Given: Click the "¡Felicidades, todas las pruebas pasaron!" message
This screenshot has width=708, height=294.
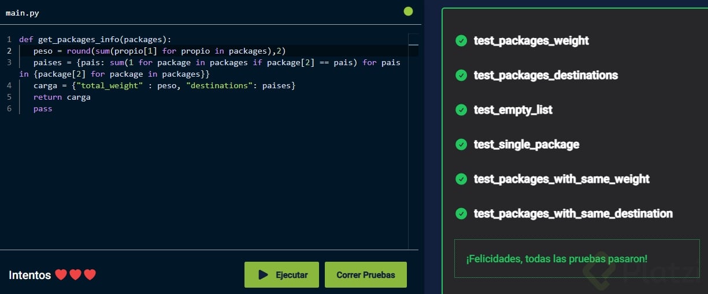Looking at the screenshot, I should [556, 259].
